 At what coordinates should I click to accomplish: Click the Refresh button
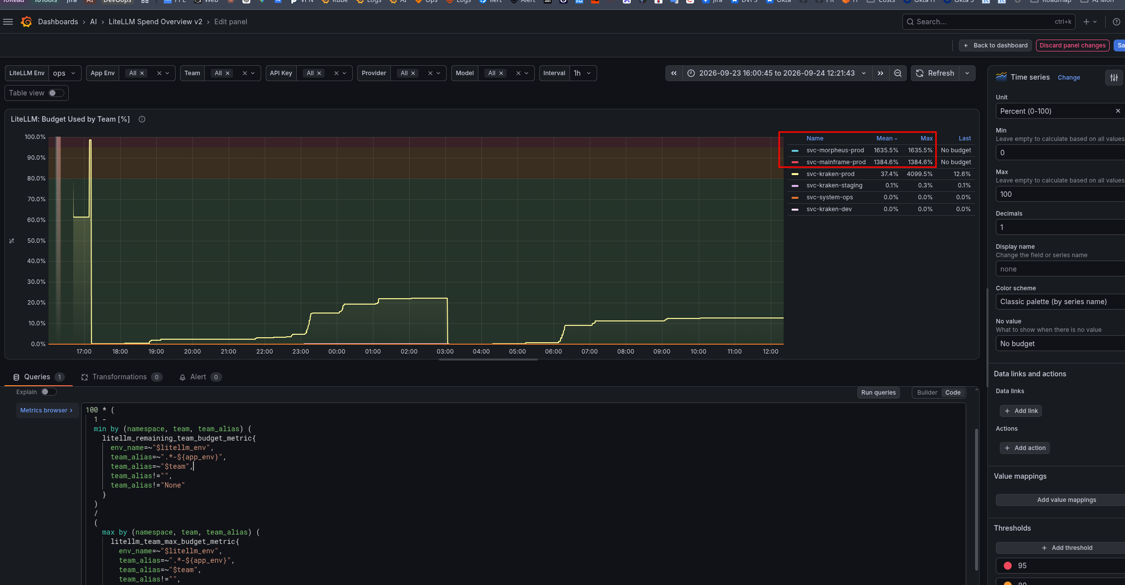[935, 73]
